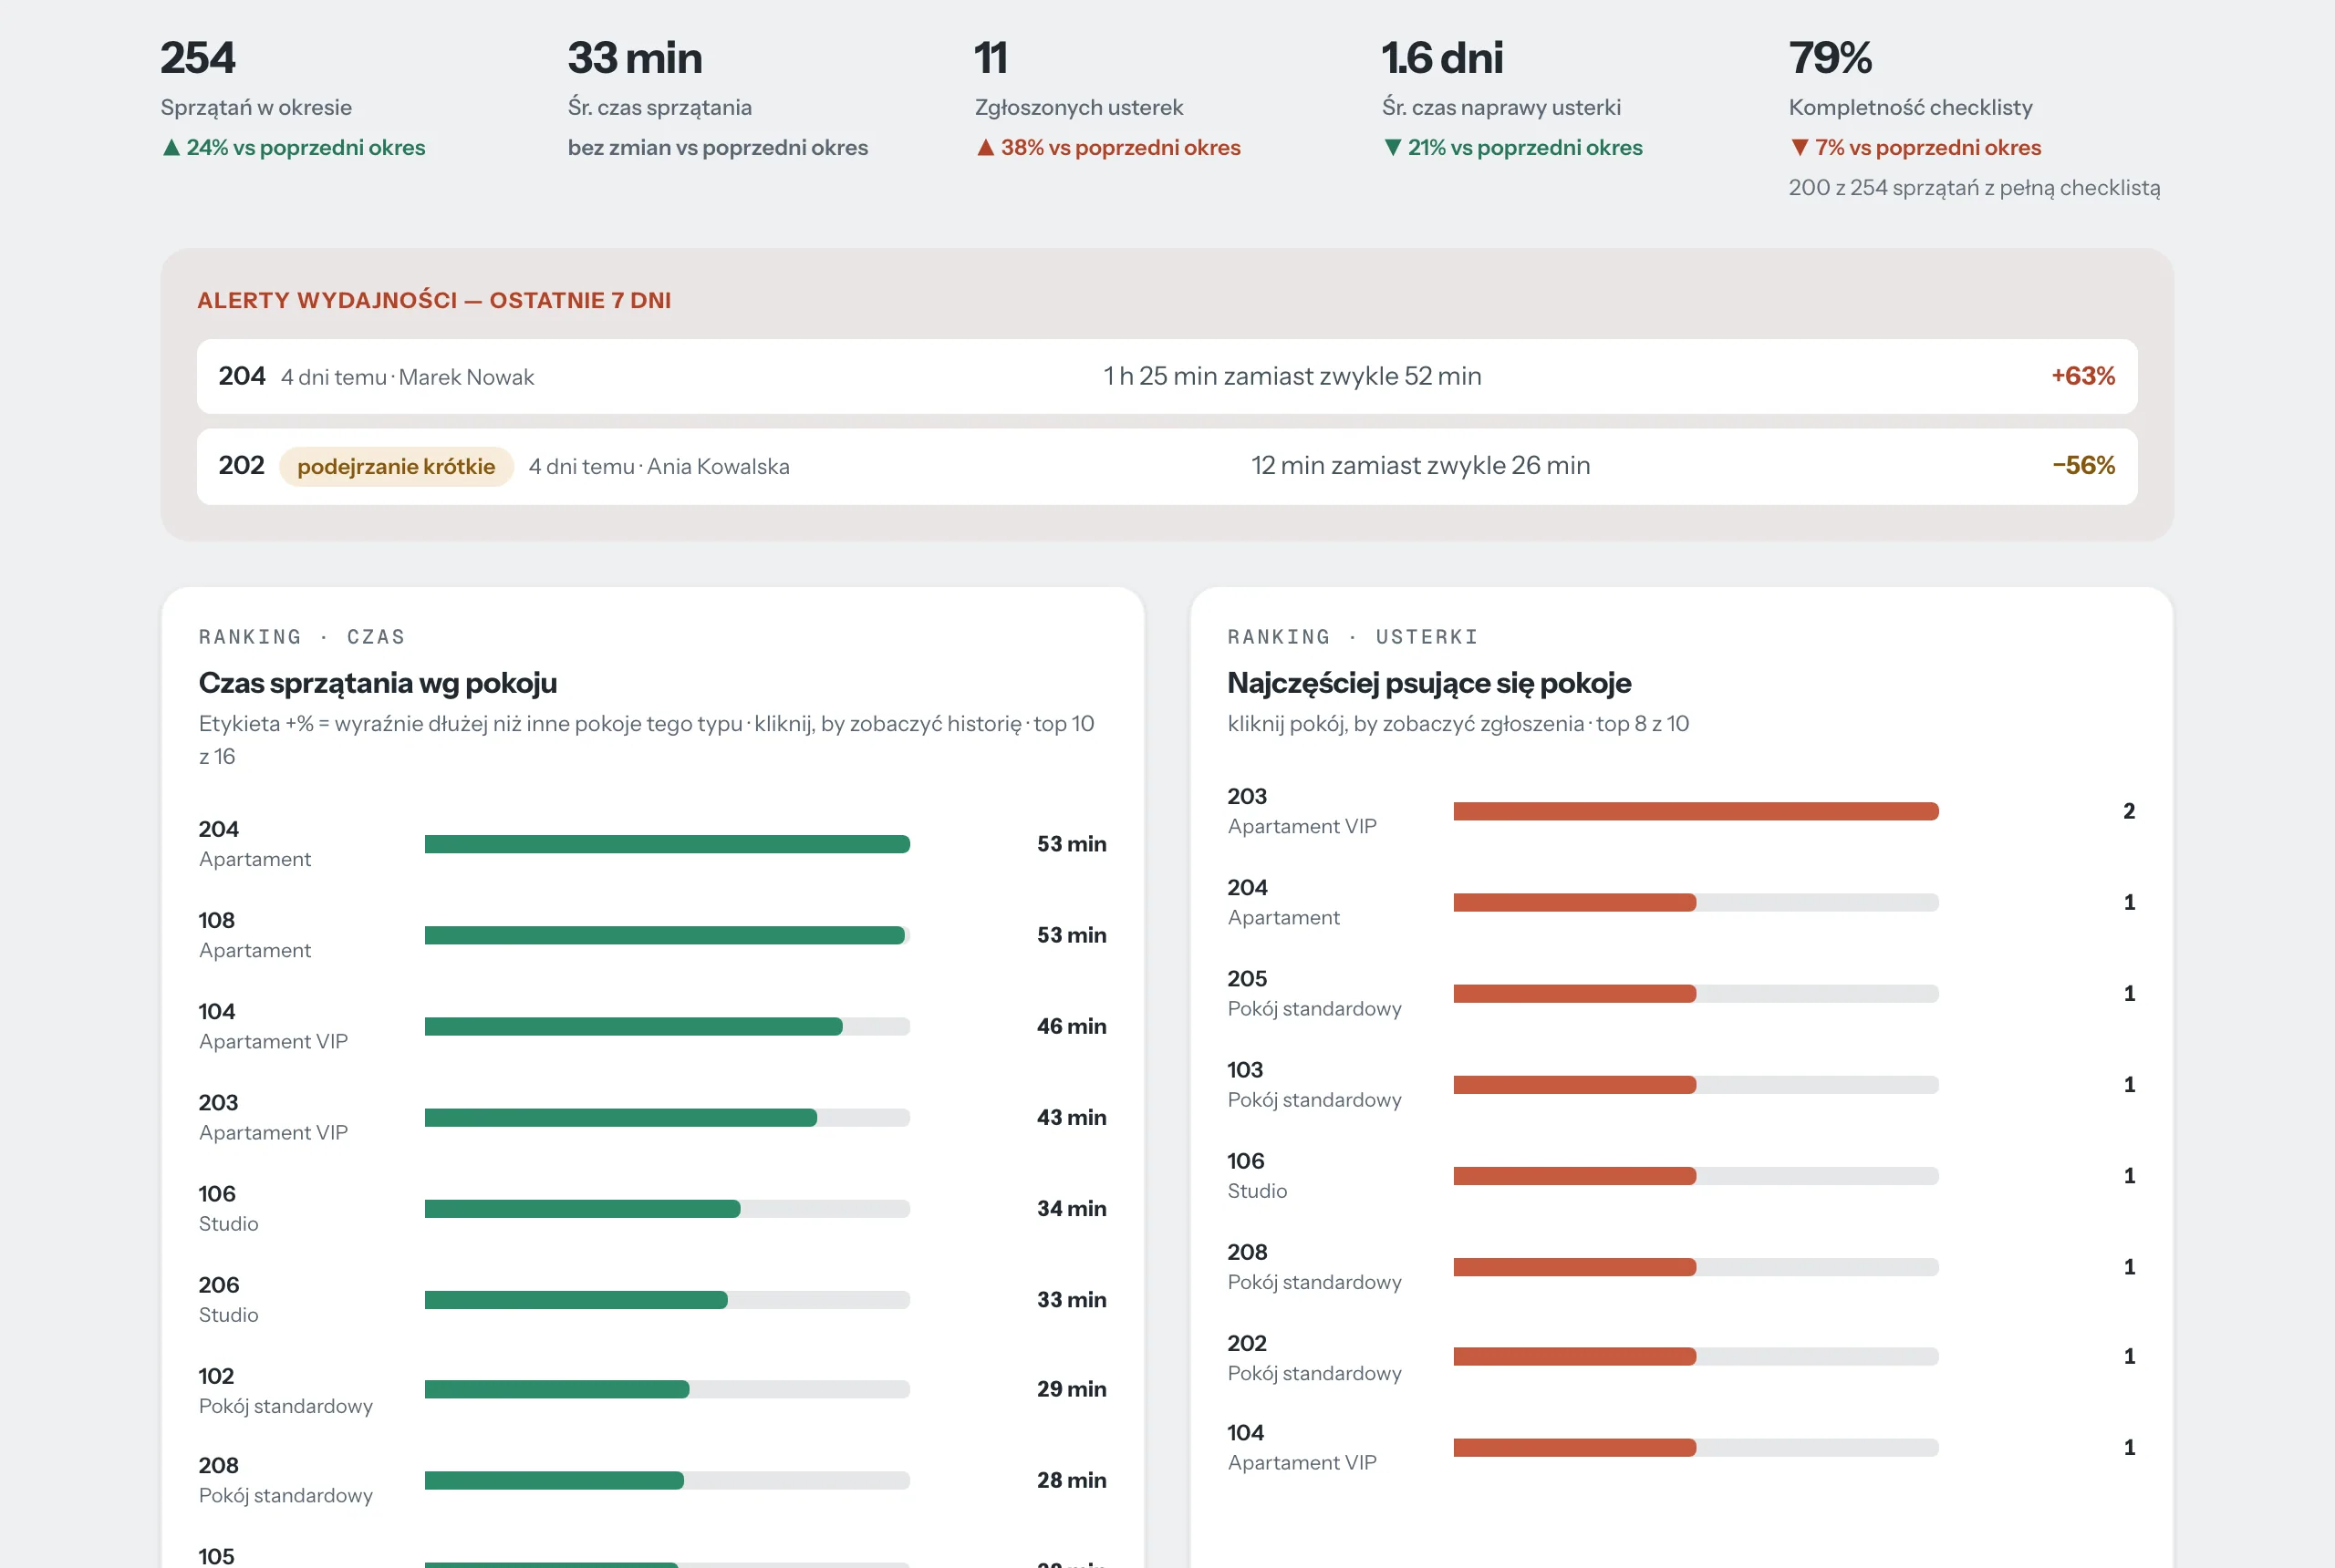Click '1 h 25 min zamiast zwykle 52 min' text
This screenshot has height=1568, width=2335.
click(1292, 376)
